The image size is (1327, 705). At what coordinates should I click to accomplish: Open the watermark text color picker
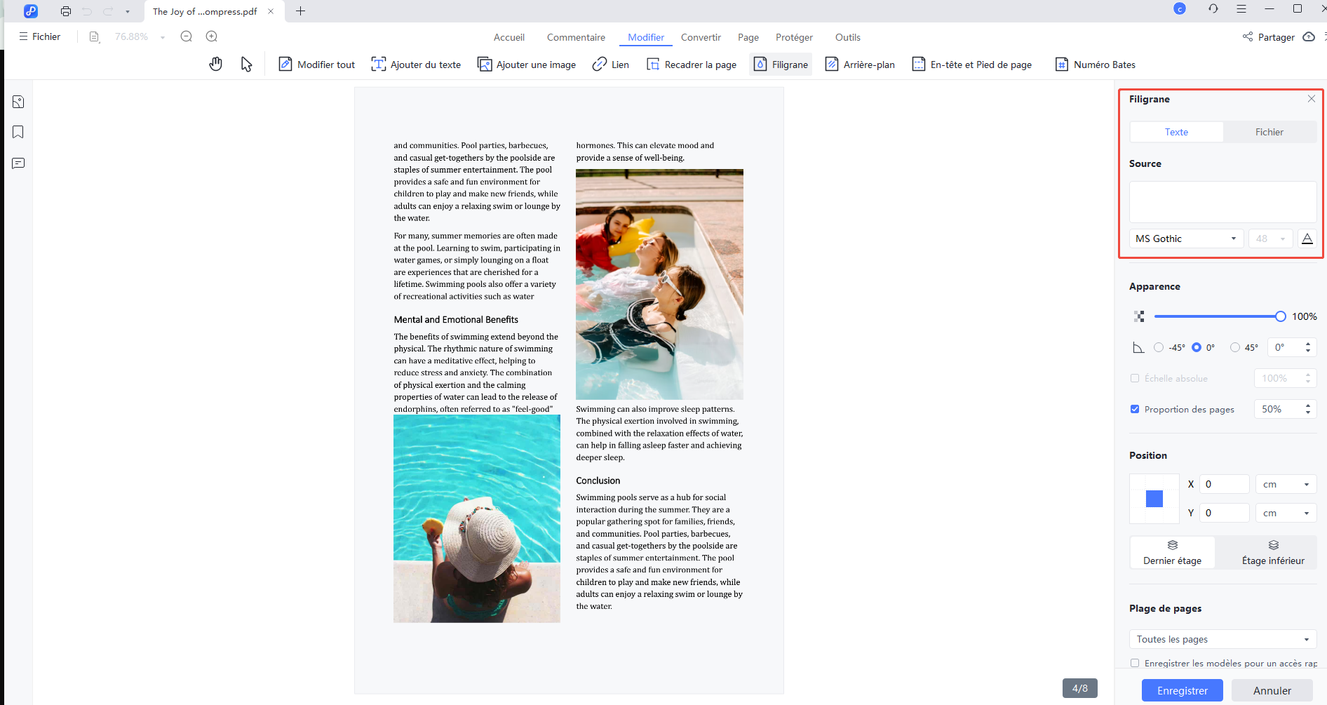(1307, 239)
